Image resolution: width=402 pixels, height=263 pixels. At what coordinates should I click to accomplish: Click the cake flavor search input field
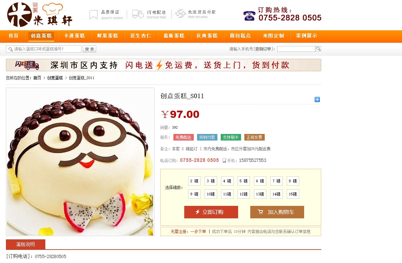click(x=44, y=49)
